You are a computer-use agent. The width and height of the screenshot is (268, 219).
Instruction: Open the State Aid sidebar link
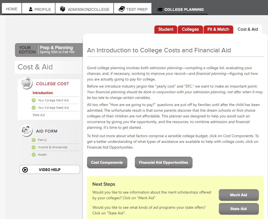(x=39, y=115)
